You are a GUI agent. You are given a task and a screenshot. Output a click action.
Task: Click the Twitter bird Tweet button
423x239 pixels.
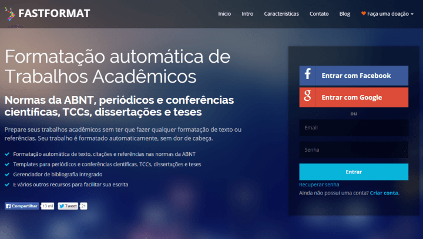click(68, 206)
